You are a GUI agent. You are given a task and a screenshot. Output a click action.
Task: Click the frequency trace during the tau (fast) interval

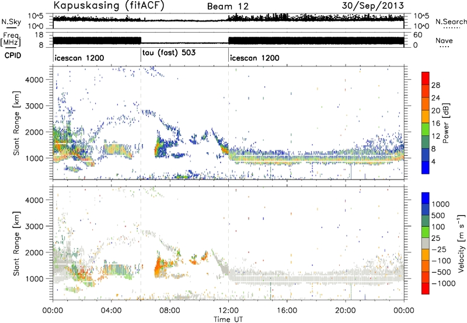pyautogui.click(x=184, y=43)
